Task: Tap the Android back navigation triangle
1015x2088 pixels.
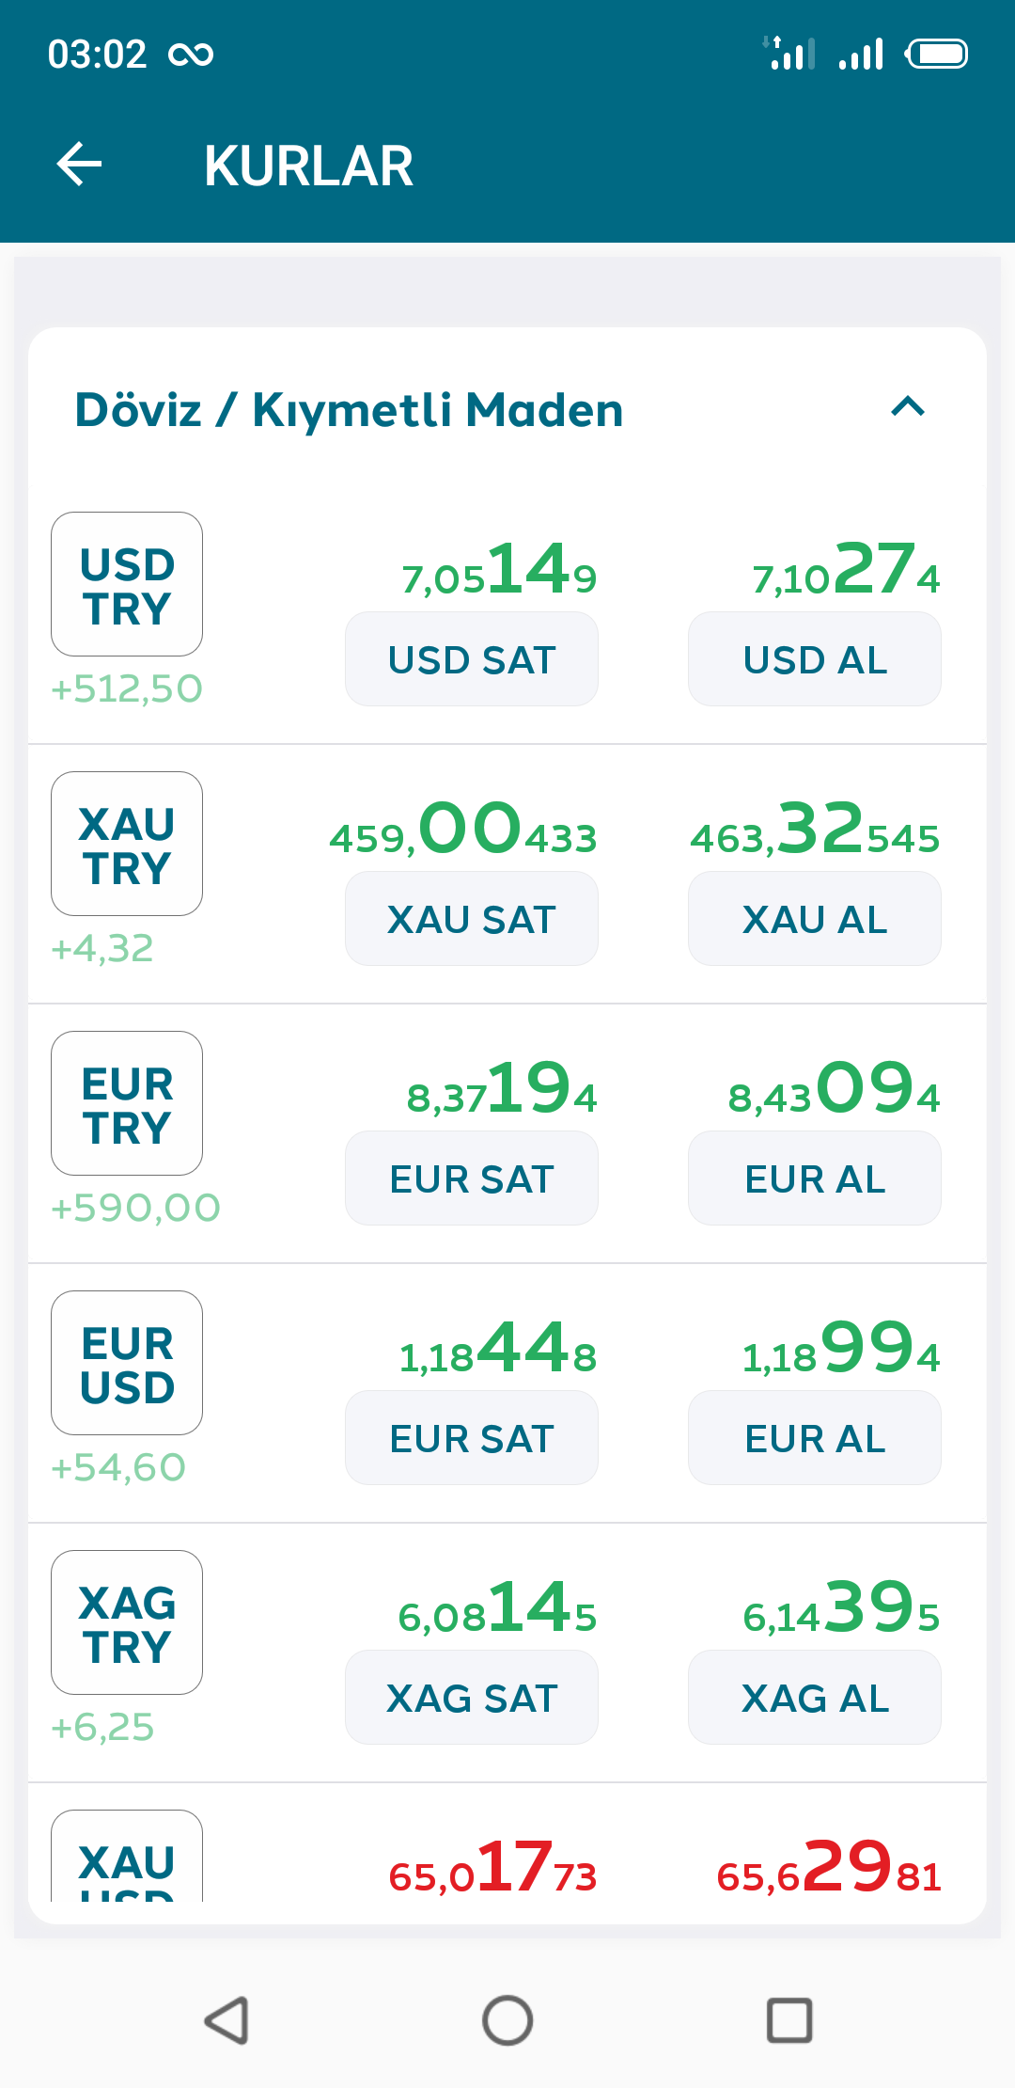Action: click(226, 2020)
